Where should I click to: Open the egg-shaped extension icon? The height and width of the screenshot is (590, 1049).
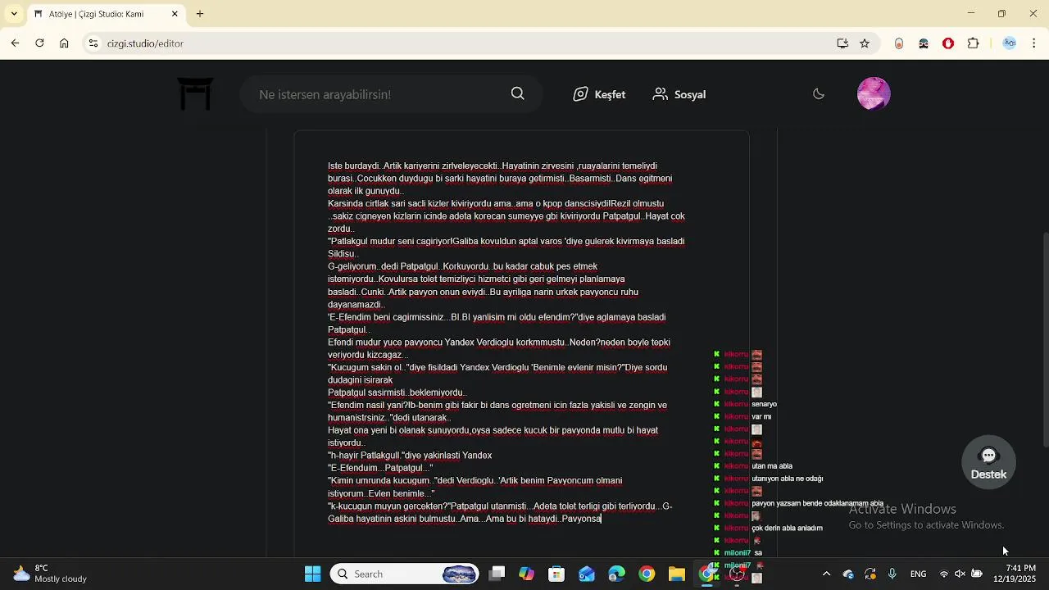tap(899, 43)
